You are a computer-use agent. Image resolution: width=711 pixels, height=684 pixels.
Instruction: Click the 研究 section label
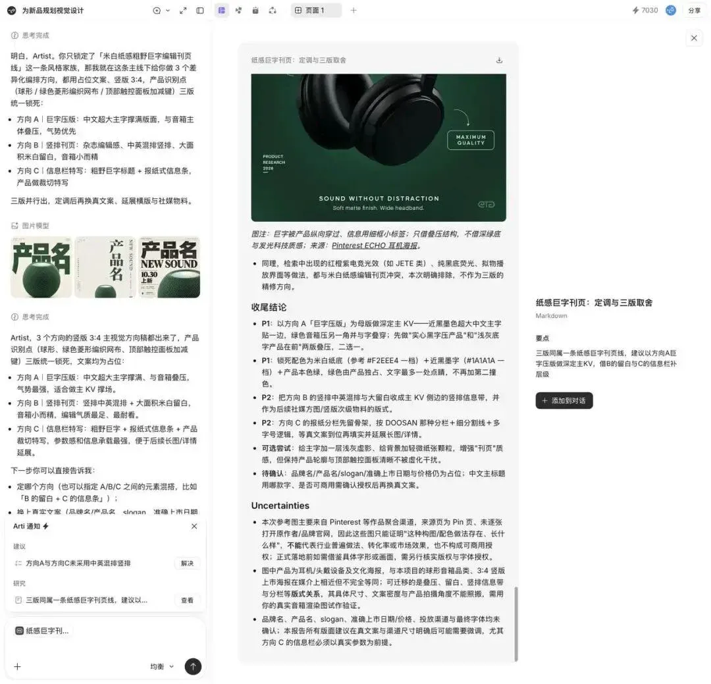pyautogui.click(x=20, y=583)
